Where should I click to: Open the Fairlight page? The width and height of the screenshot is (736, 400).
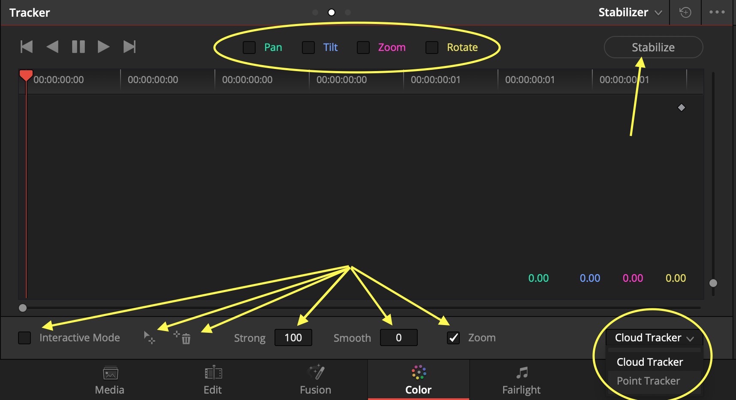(521, 379)
